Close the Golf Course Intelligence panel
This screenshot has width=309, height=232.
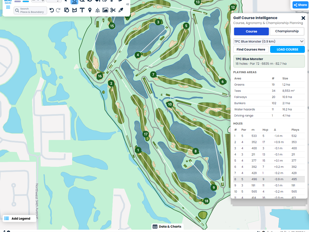point(303,18)
